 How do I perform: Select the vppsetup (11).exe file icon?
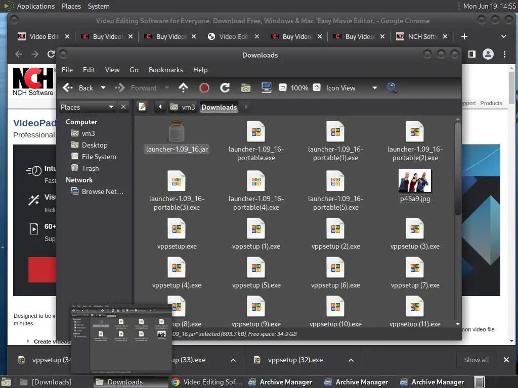(x=415, y=306)
